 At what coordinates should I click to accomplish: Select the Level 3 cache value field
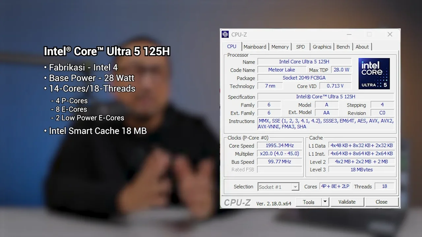point(361,170)
